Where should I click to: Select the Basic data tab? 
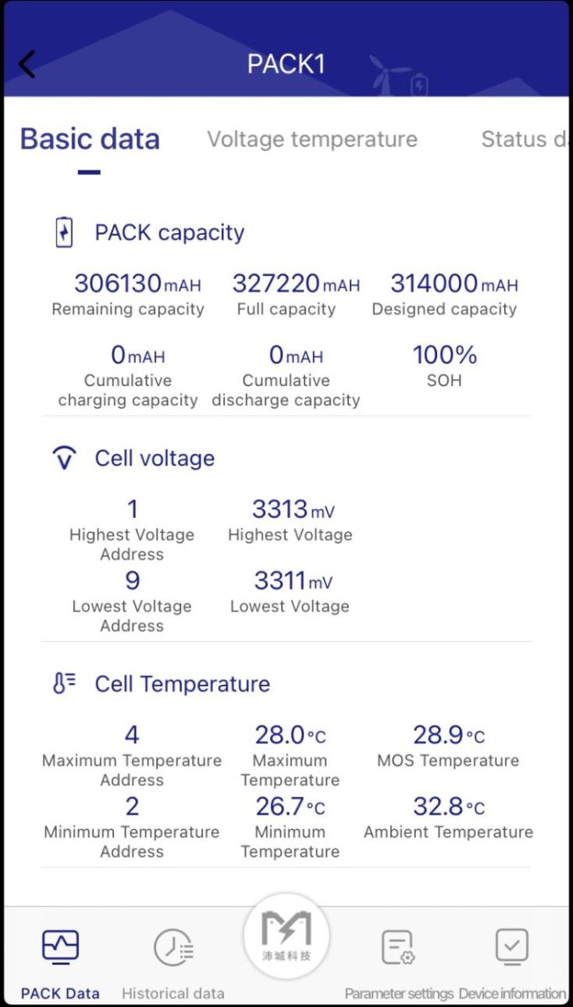[90, 139]
